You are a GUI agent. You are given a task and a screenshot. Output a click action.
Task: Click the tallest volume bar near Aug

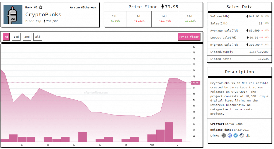[x=169, y=132]
